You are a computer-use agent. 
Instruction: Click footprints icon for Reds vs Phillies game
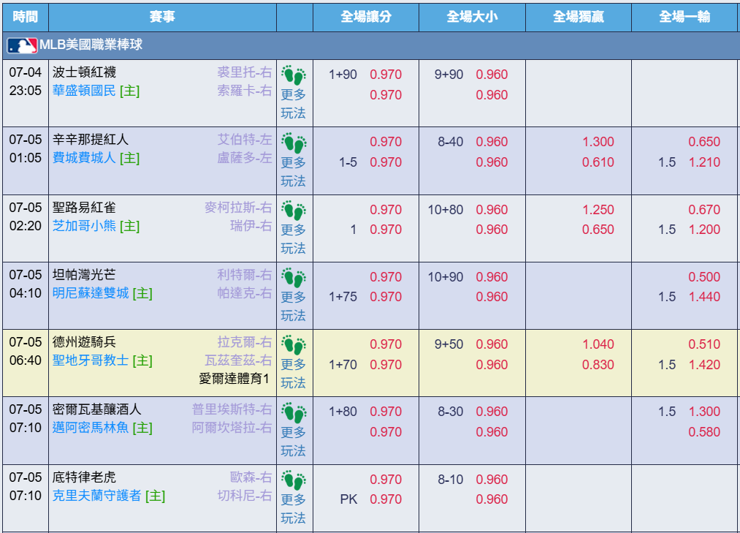(x=294, y=143)
